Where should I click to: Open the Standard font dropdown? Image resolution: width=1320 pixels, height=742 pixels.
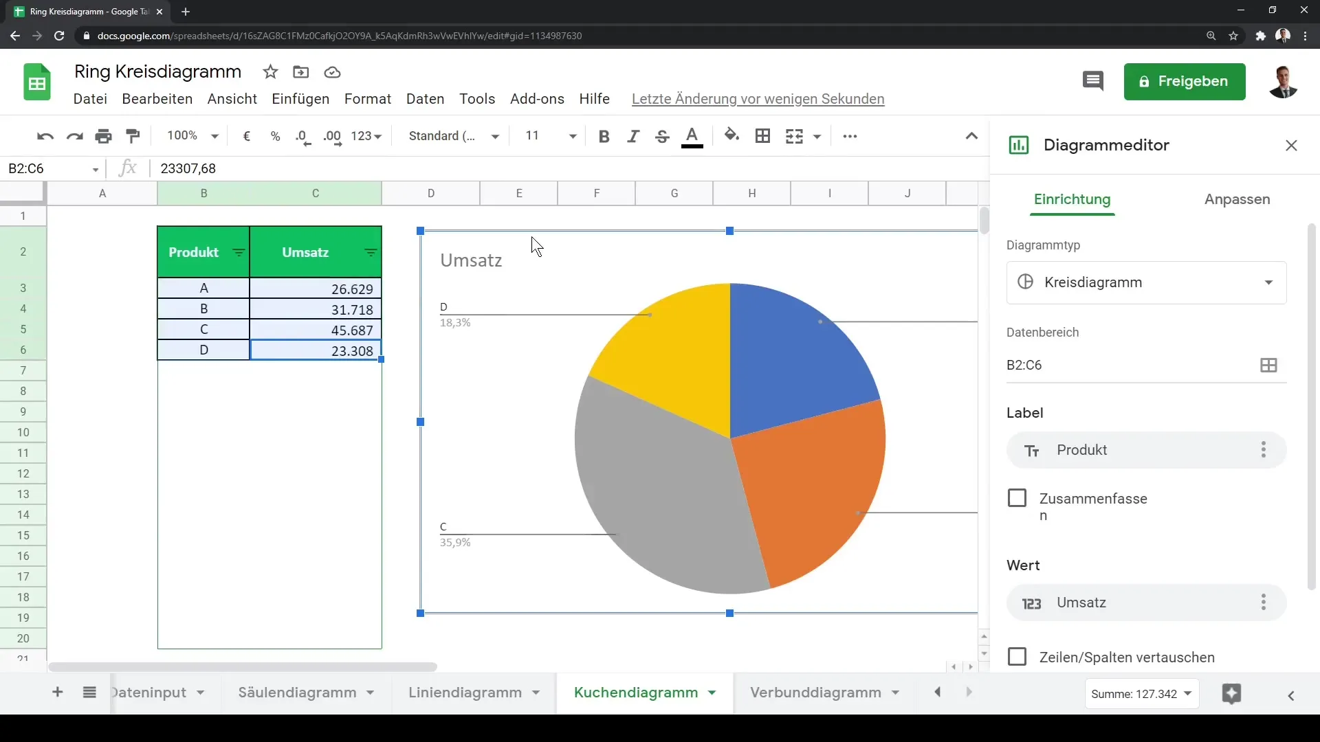point(454,136)
